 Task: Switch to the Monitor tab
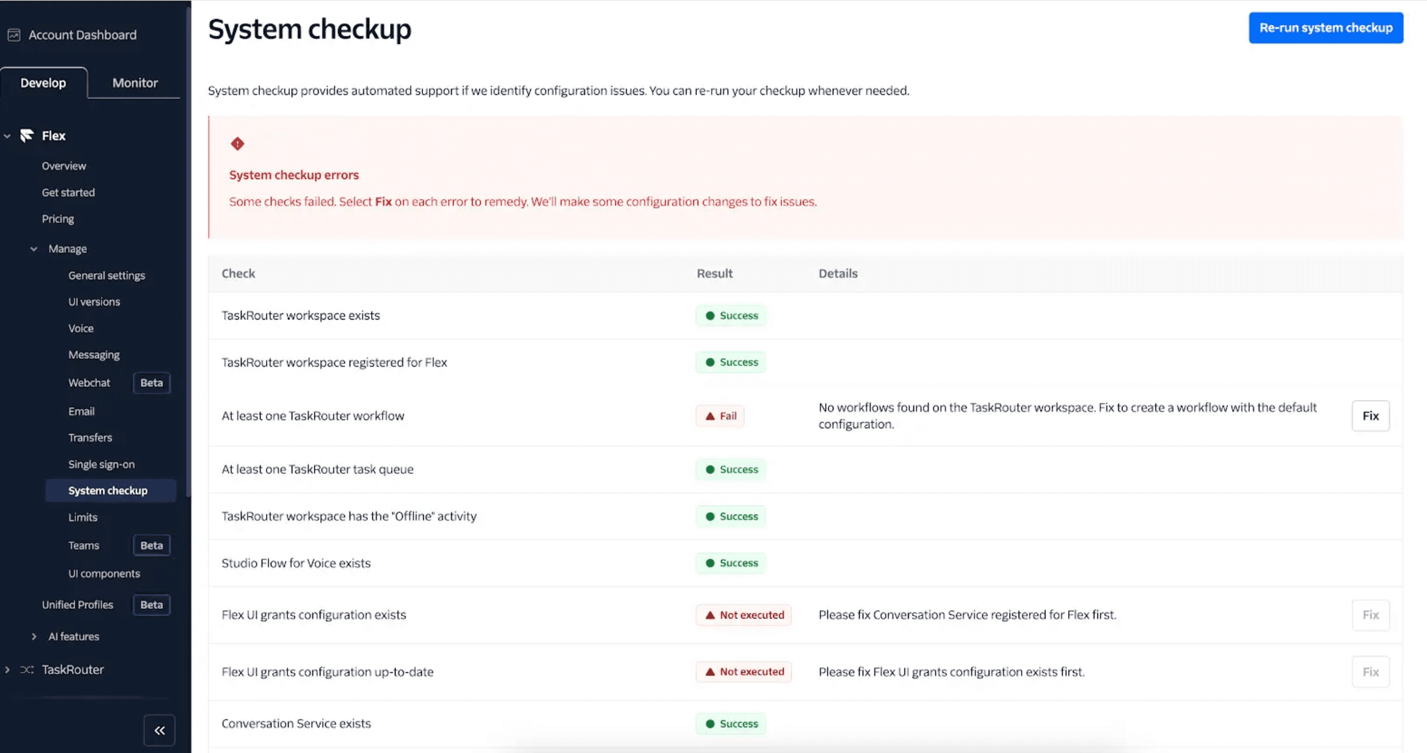coord(134,82)
